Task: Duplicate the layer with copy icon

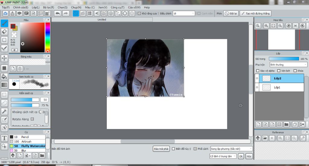Action: tap(295, 124)
